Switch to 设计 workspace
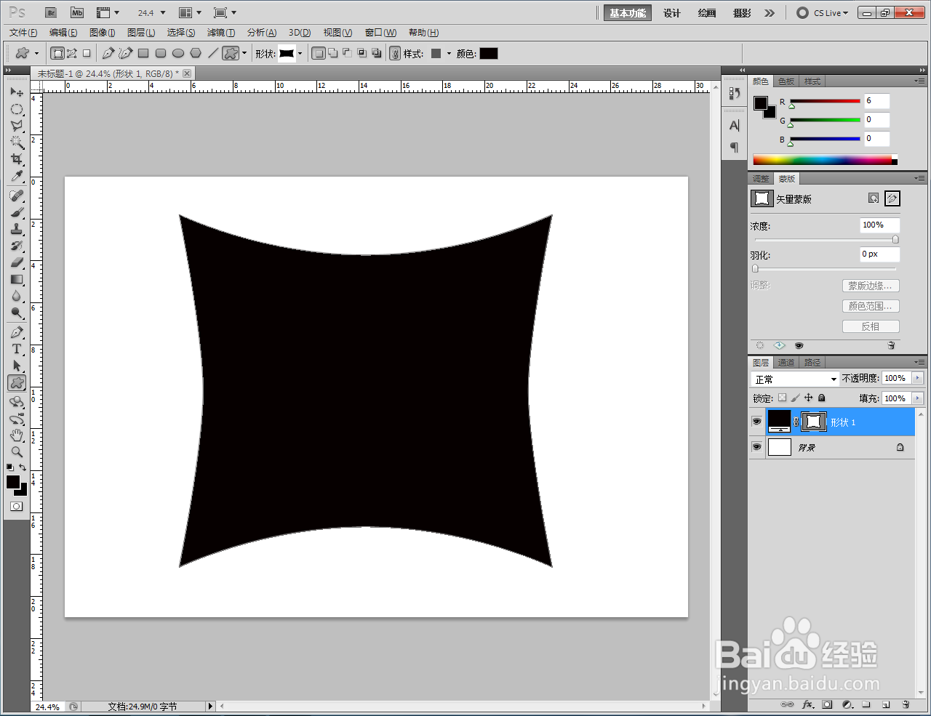931x716 pixels. click(x=672, y=13)
